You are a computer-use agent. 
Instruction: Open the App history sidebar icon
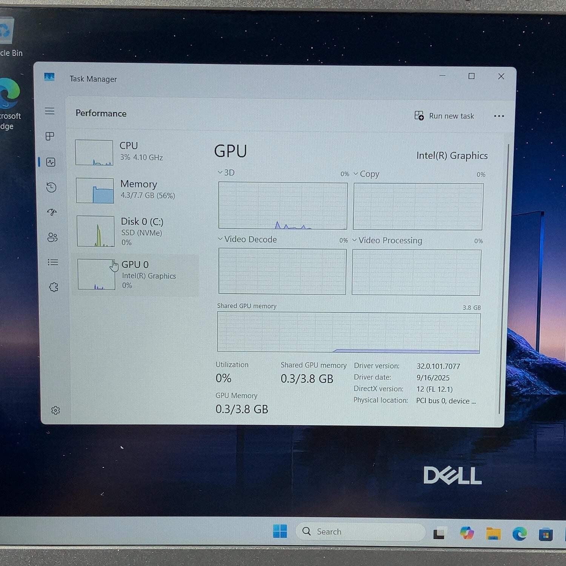point(51,188)
